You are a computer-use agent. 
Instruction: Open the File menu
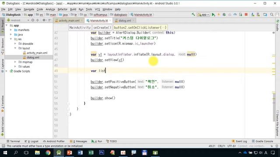coord(3,9)
